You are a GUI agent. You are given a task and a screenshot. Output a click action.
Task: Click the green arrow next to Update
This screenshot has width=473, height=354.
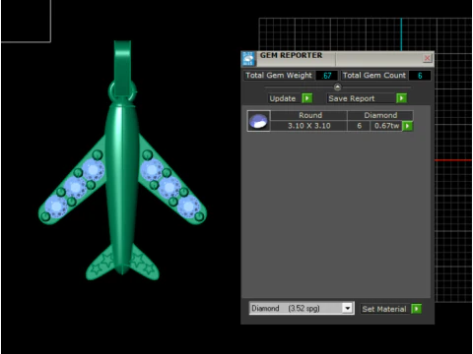(x=306, y=98)
